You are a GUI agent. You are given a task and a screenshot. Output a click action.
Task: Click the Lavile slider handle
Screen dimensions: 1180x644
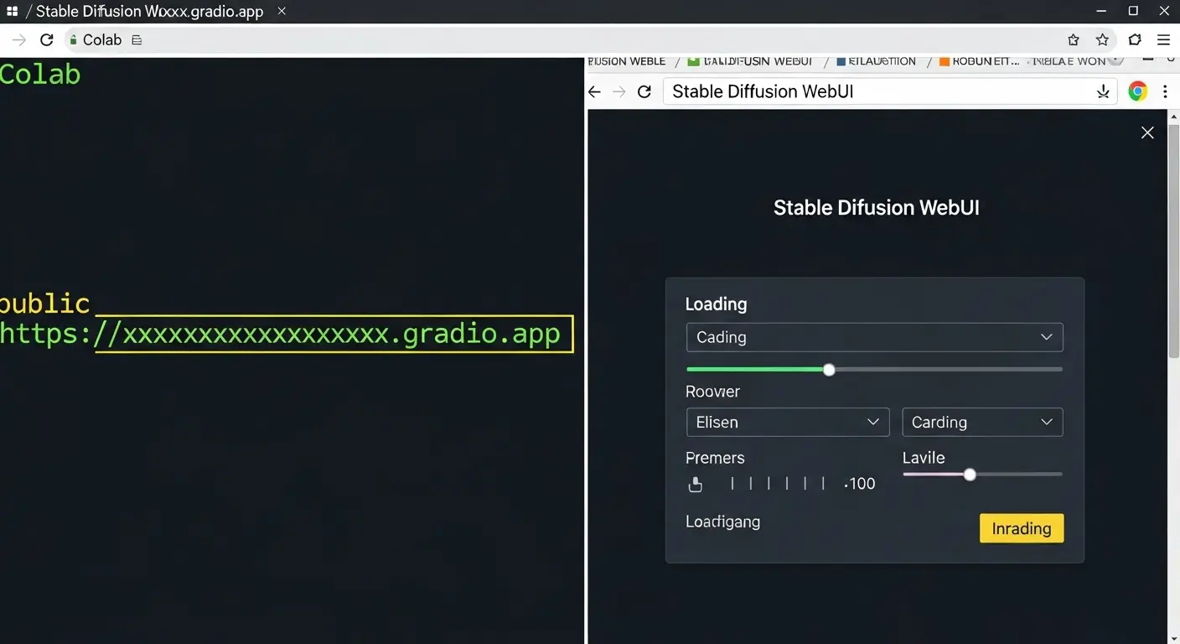pos(970,475)
